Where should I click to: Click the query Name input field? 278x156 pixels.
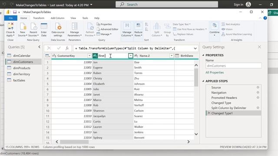(x=233, y=66)
